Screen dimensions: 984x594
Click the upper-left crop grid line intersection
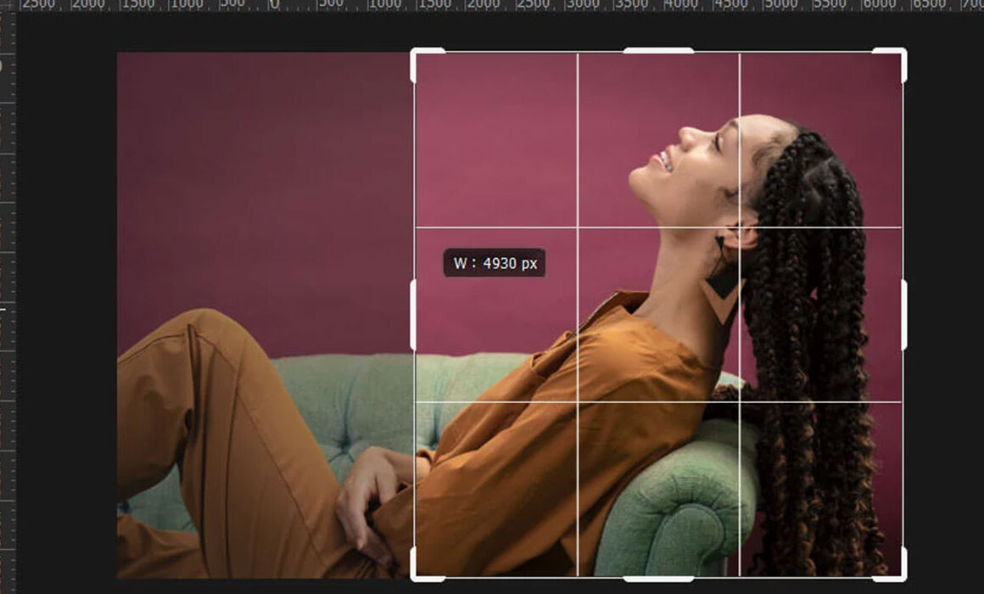point(578,227)
